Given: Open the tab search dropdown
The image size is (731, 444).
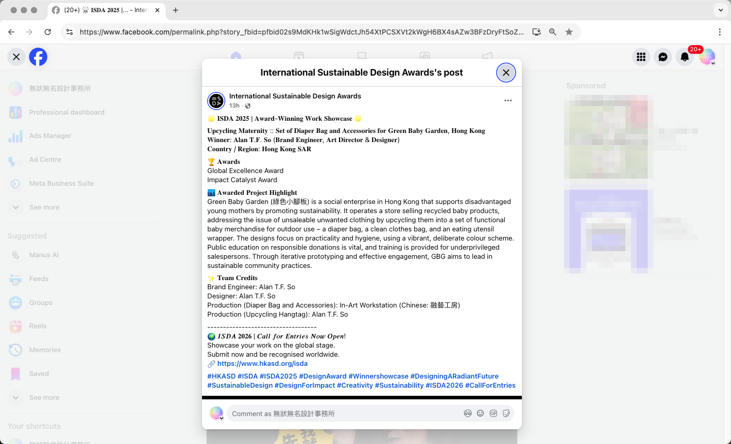Looking at the screenshot, I should click(x=721, y=10).
